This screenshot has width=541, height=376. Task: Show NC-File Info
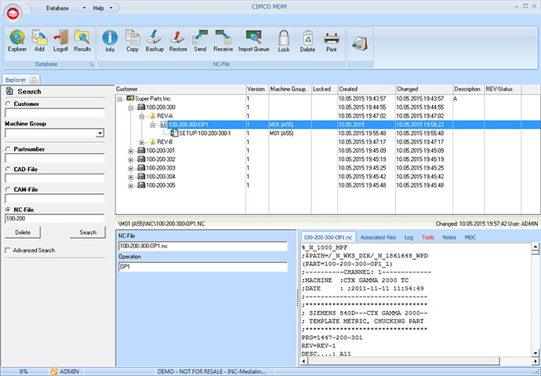(x=110, y=41)
